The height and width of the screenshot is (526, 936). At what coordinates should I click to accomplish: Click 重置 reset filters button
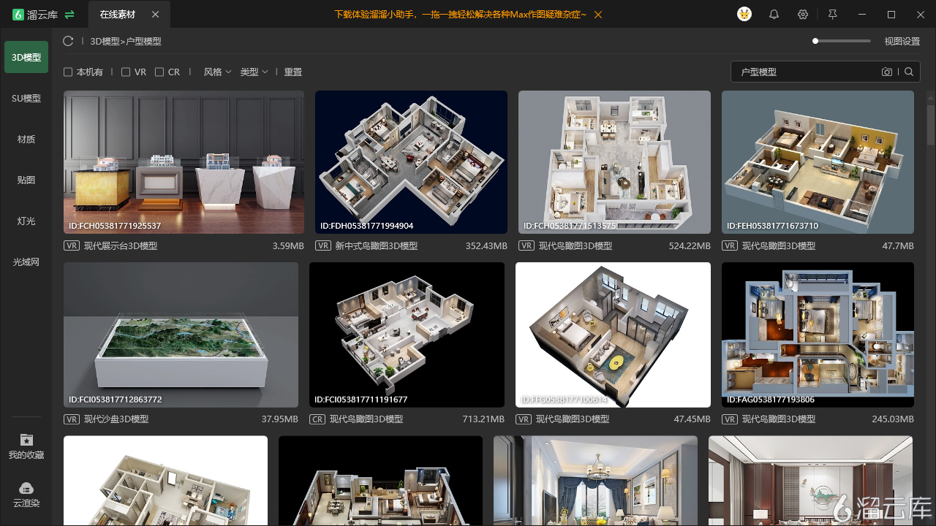[293, 72]
